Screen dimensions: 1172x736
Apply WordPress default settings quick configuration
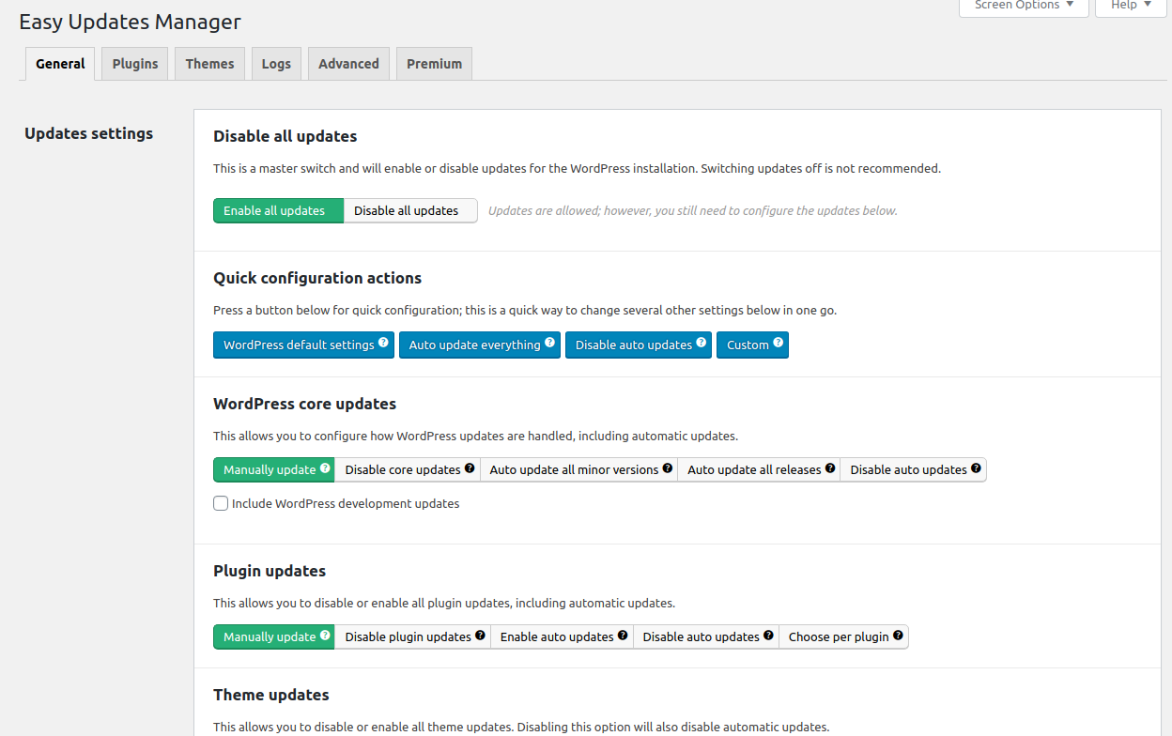coord(303,345)
